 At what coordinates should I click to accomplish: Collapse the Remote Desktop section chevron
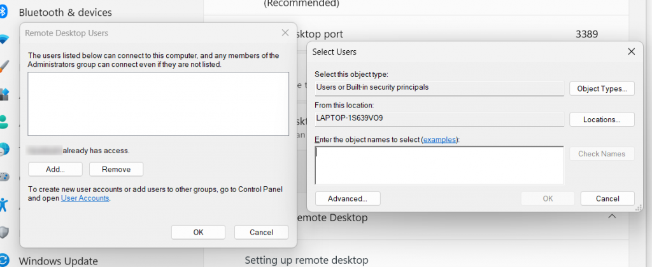tap(612, 216)
